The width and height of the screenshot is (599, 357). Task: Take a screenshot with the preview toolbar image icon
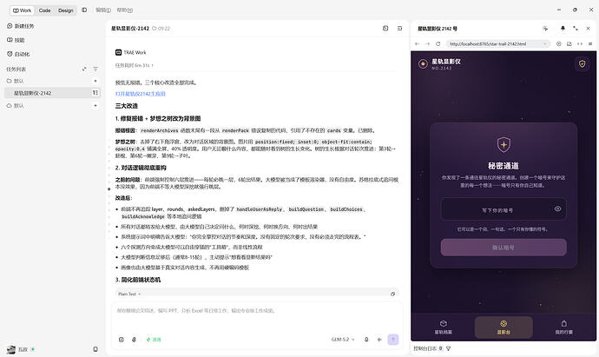569,44
